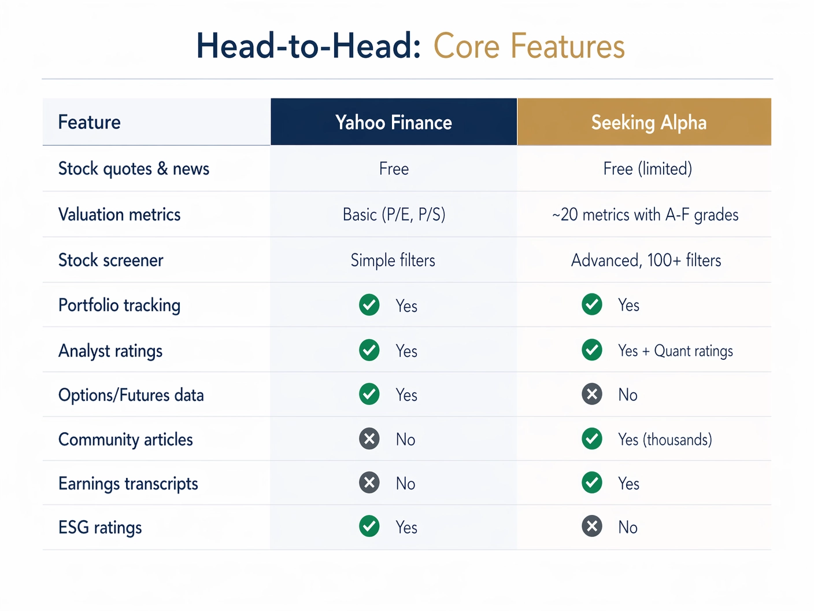Image resolution: width=814 pixels, height=611 pixels.
Task: Click Seeking Alpha Earnings transcripts check icon
Action: [592, 483]
